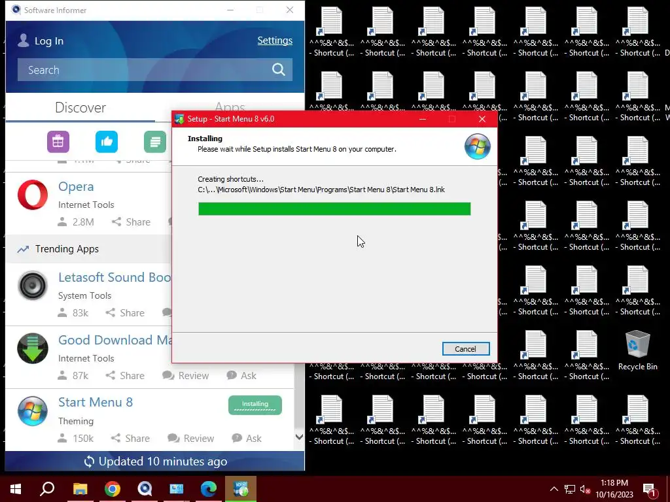Click the System Tools category label
Screen dimensions: 670x502
(84, 295)
